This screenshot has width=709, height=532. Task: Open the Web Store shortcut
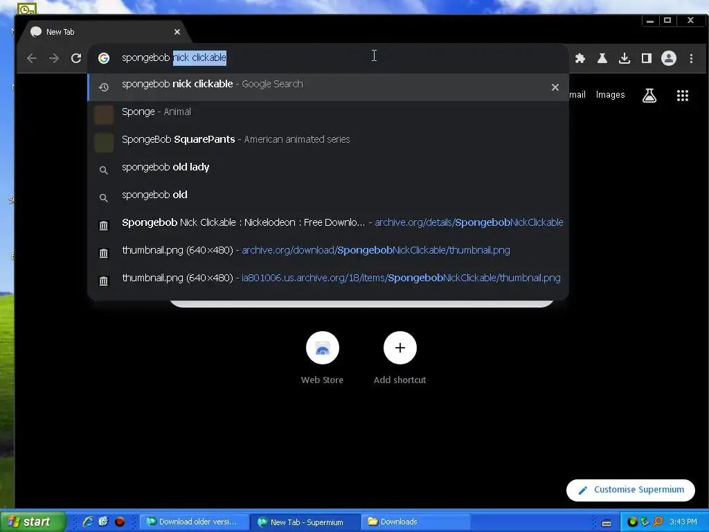[322, 358]
